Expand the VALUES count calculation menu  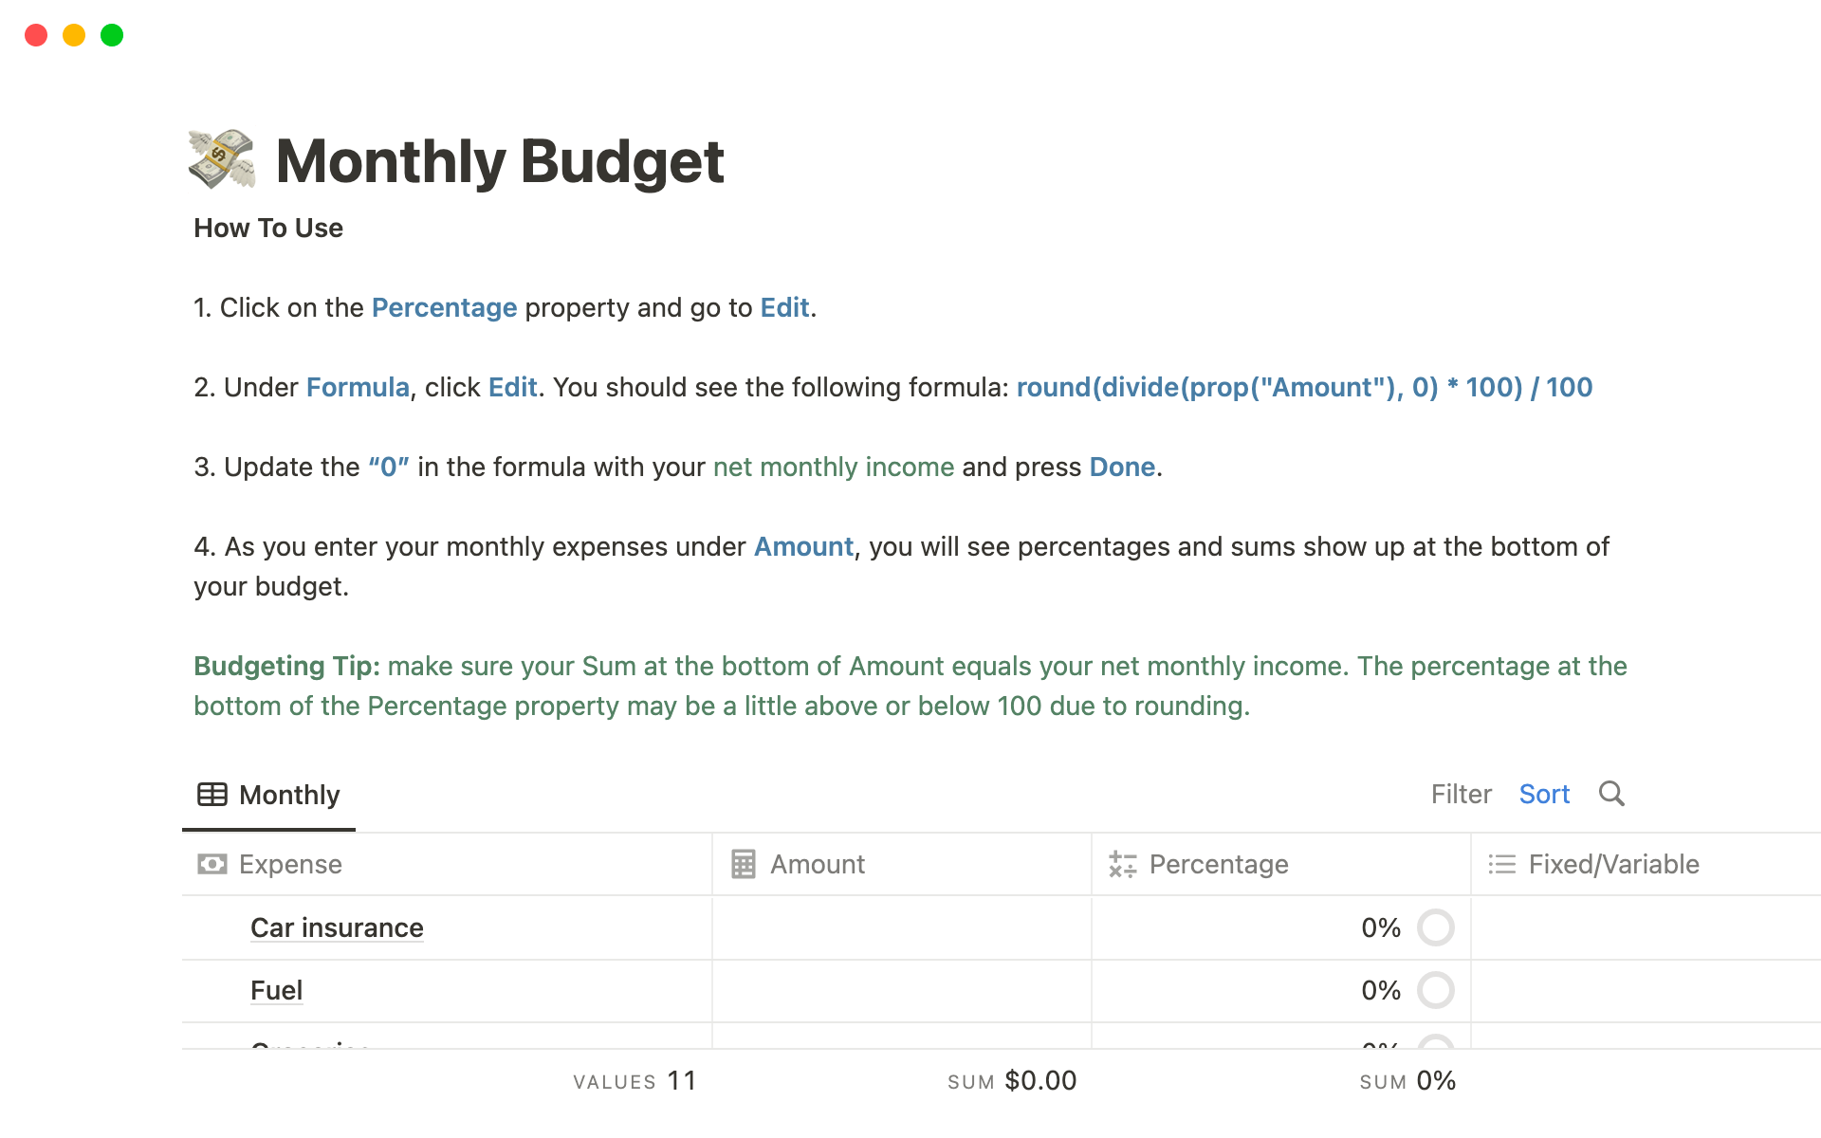635,1081
